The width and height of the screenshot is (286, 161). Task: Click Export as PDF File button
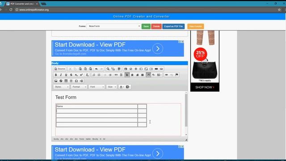click(173, 26)
